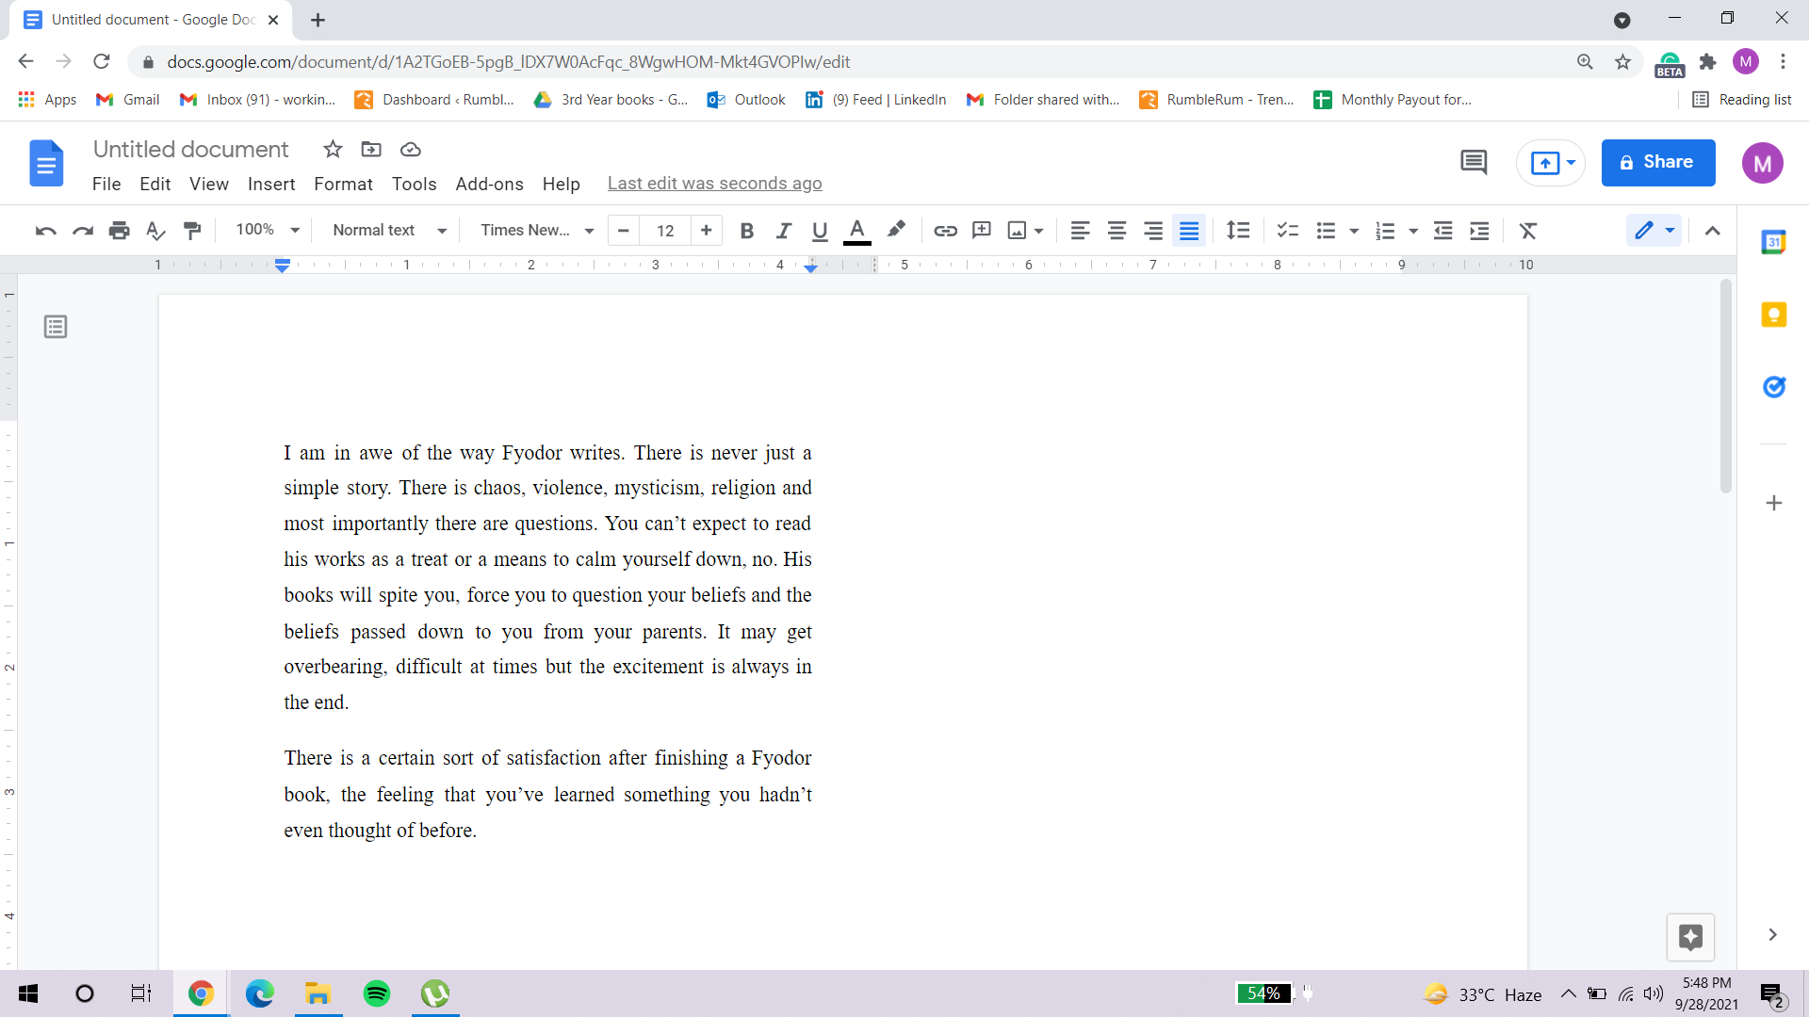
Task: Open Times New Roman font dropdown
Action: [x=537, y=230]
